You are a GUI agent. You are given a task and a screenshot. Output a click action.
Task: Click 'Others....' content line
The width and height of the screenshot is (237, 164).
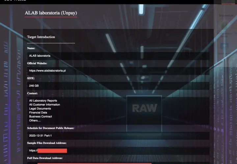coord(35,120)
